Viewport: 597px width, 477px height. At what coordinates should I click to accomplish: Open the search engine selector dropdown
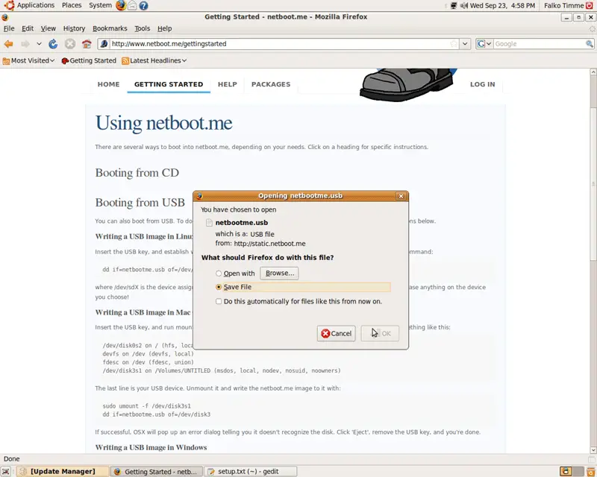pos(484,44)
